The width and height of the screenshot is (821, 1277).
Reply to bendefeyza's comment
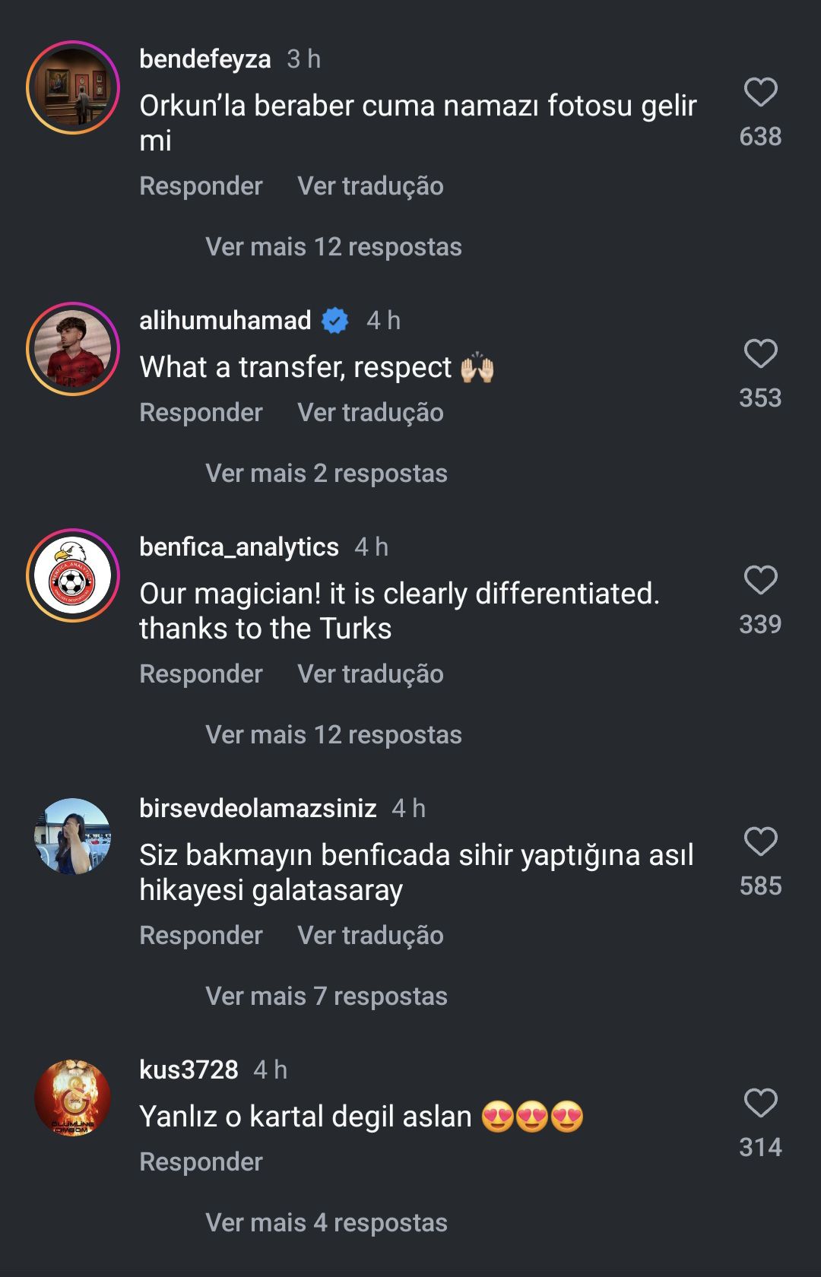coord(201,186)
